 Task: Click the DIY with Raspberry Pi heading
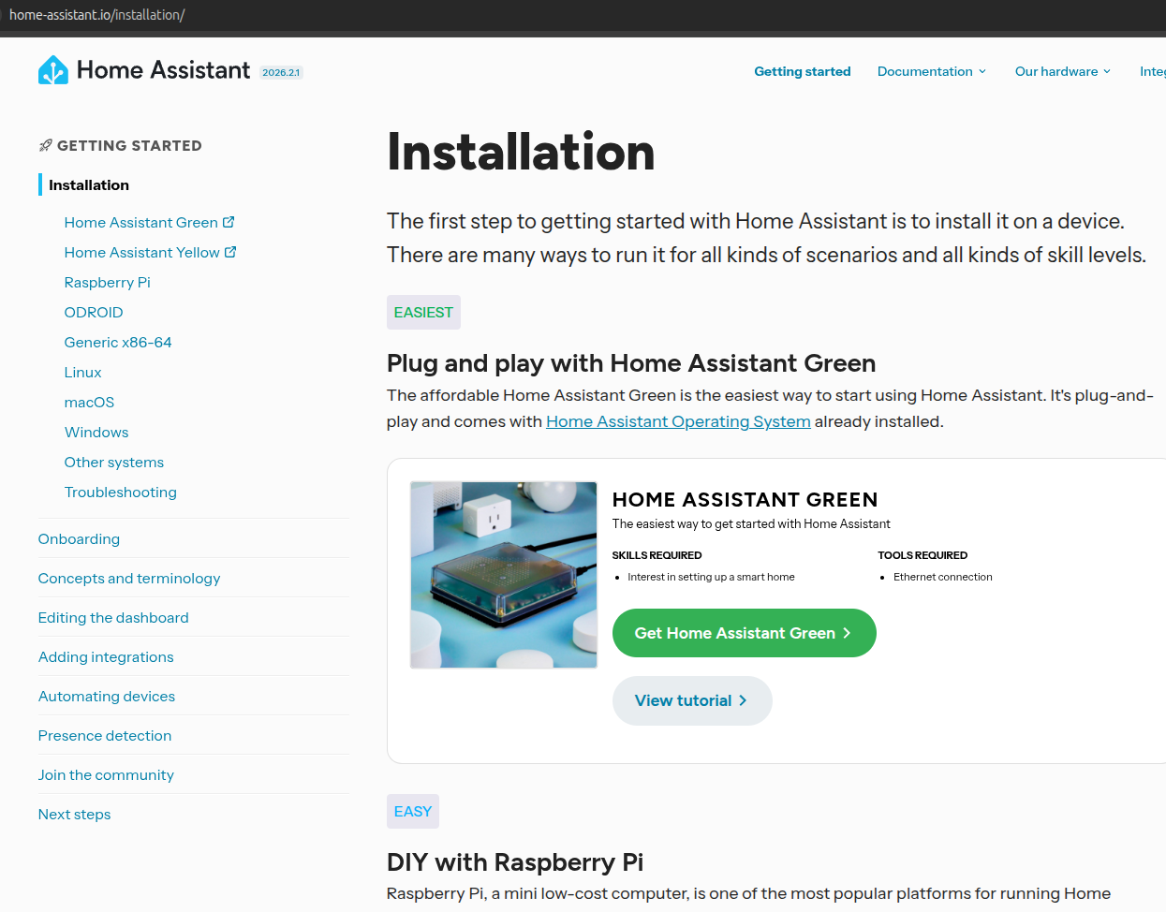515,862
